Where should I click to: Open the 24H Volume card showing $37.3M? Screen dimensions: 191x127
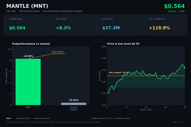[x=120, y=25]
